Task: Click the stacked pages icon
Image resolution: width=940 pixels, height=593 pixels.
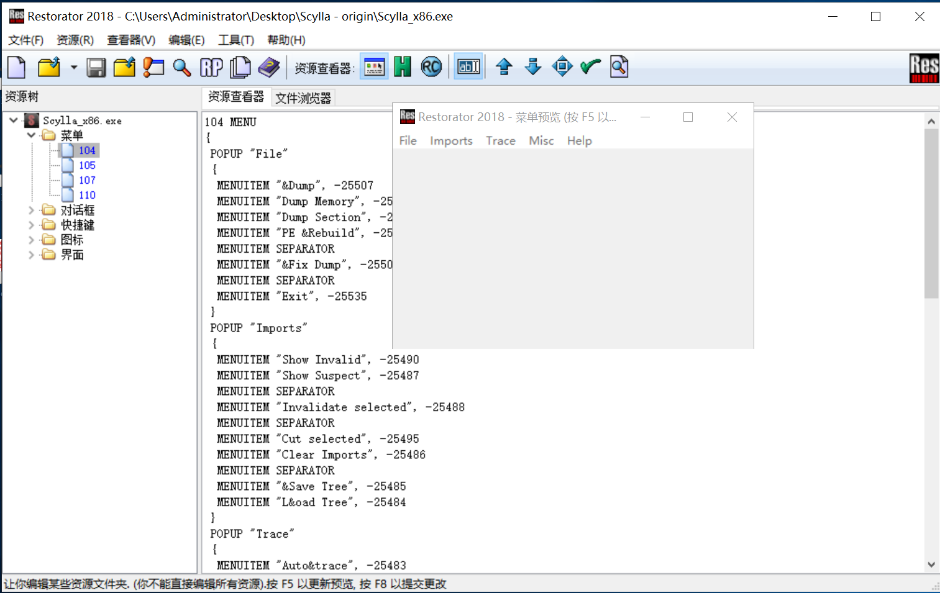Action: coord(240,67)
